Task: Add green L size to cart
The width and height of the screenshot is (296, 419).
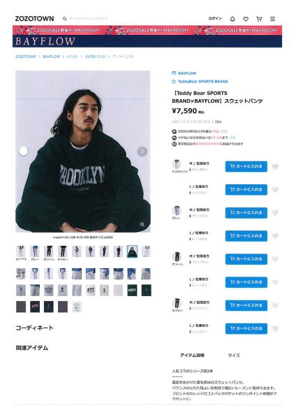Action: coord(246,282)
